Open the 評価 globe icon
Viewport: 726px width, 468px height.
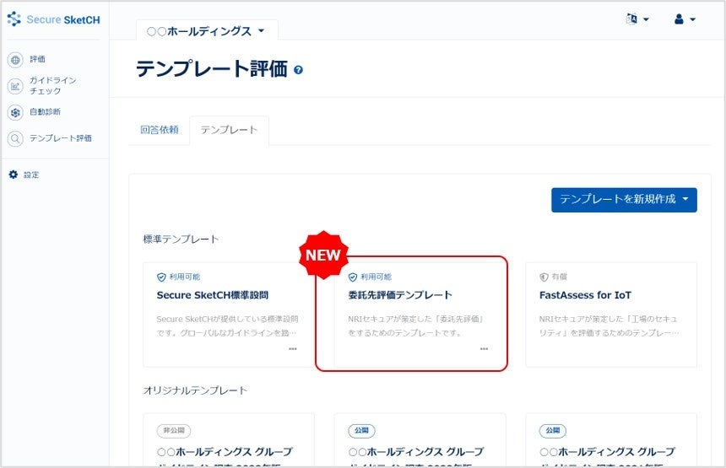pos(15,60)
